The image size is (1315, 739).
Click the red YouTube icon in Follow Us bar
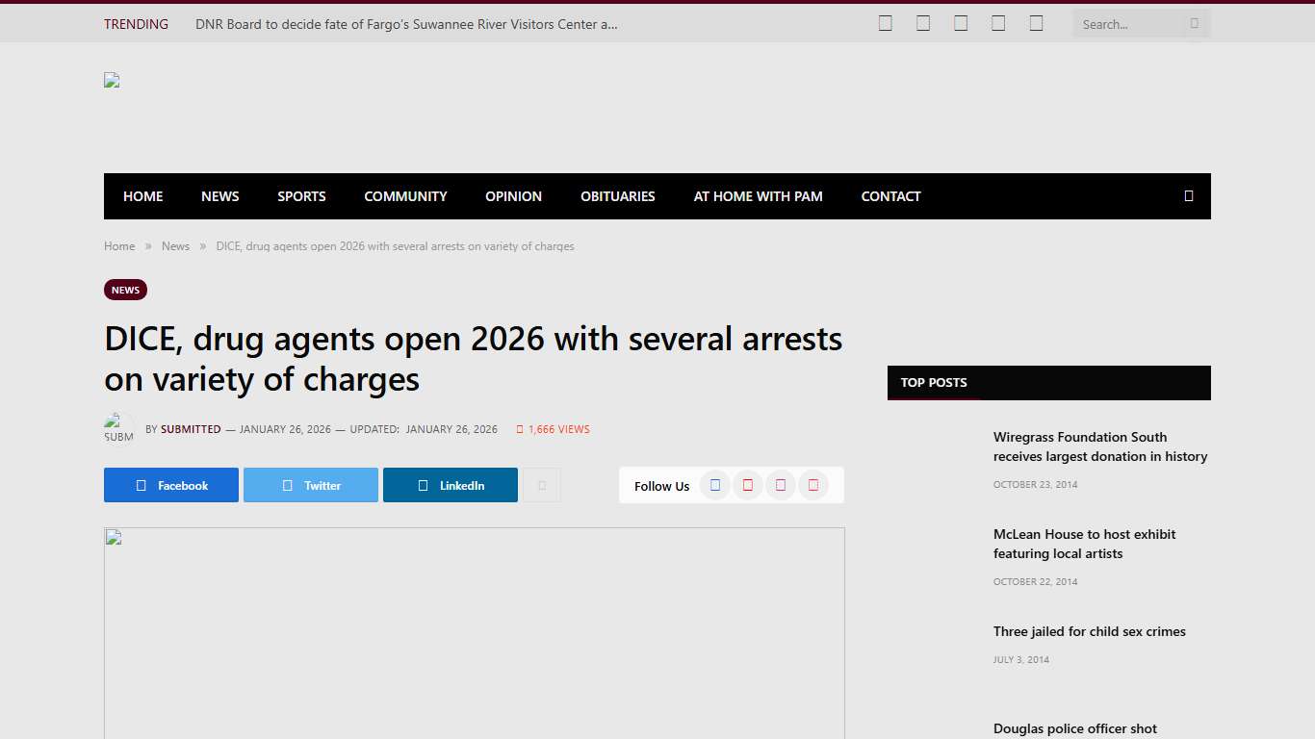pos(748,485)
